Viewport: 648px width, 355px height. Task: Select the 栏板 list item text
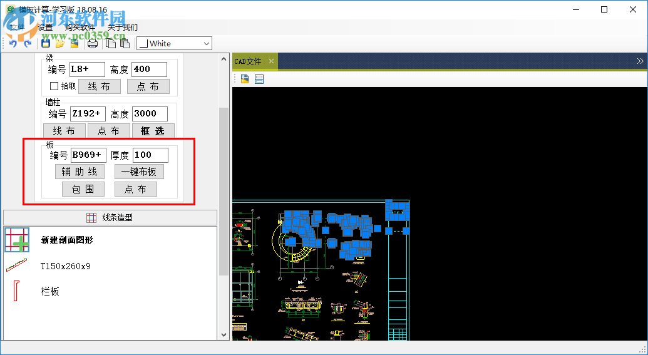tap(50, 291)
